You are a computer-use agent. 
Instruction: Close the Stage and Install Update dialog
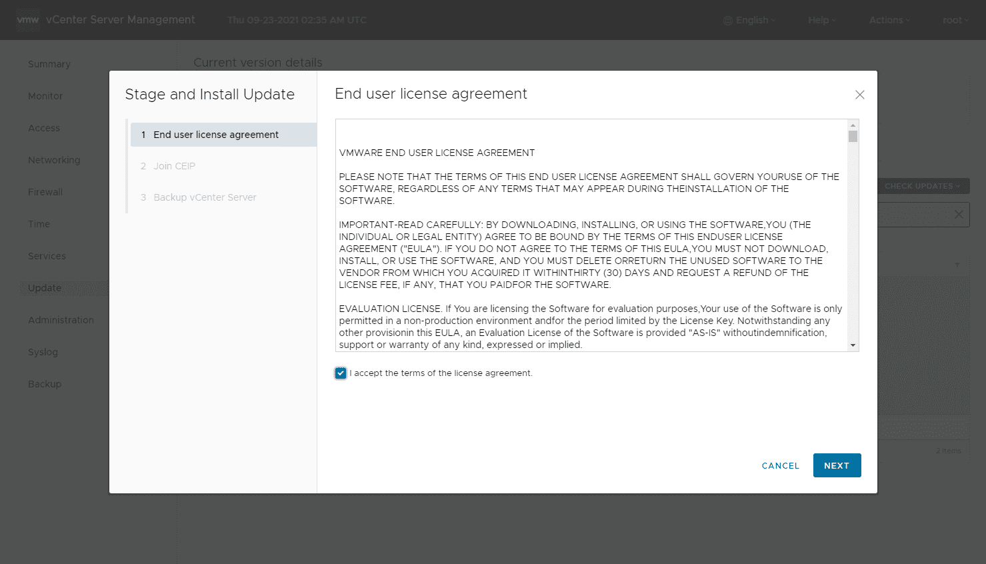859,95
